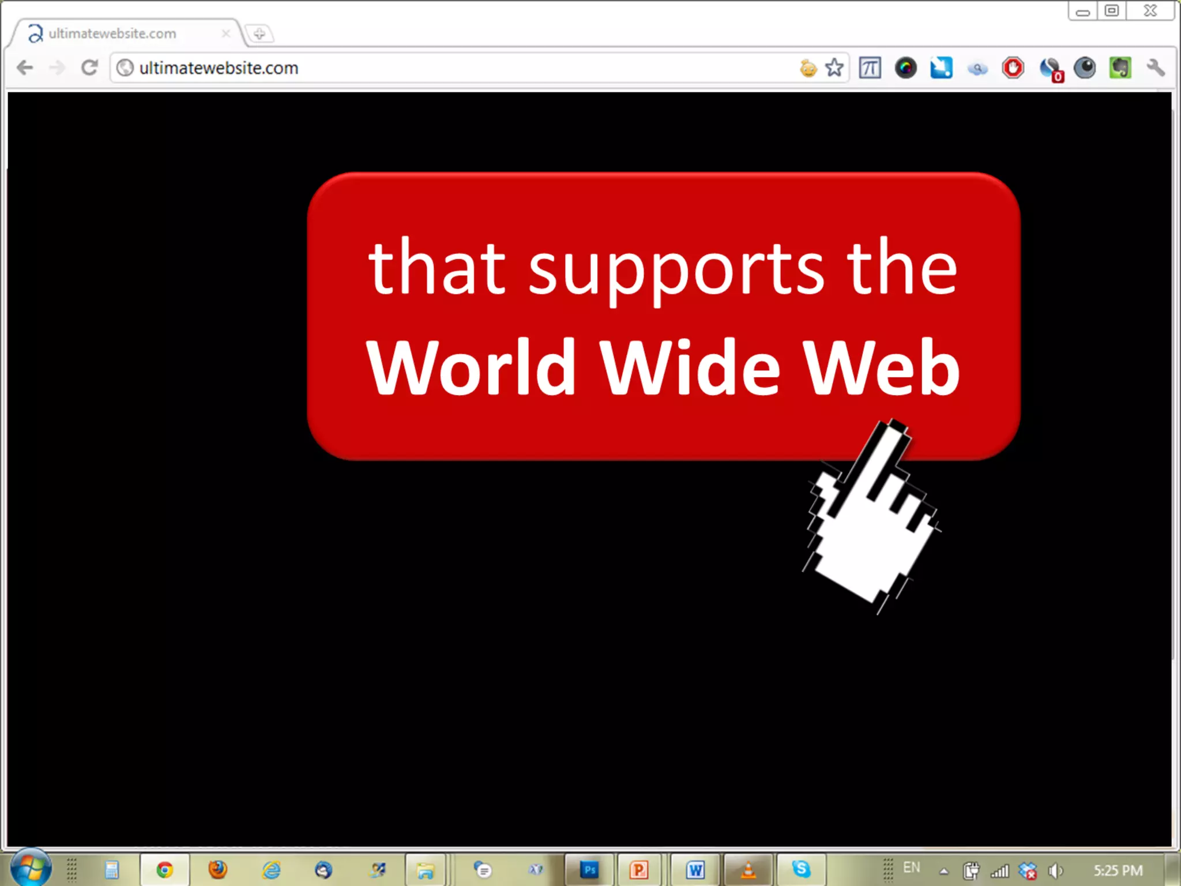This screenshot has width=1181, height=886.
Task: Click the gray eyeball extension icon
Action: (x=1085, y=68)
